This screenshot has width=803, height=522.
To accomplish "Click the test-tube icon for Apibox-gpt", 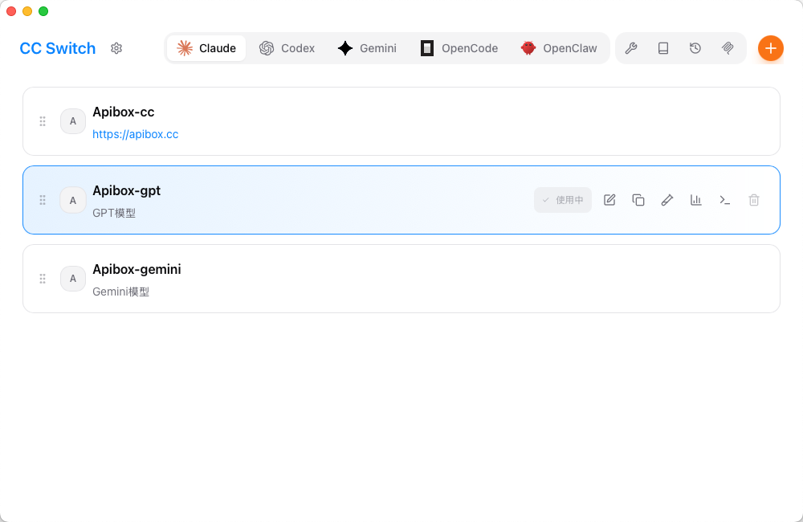I will pos(667,200).
